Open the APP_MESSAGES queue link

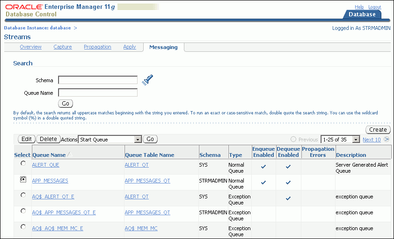[50, 181]
